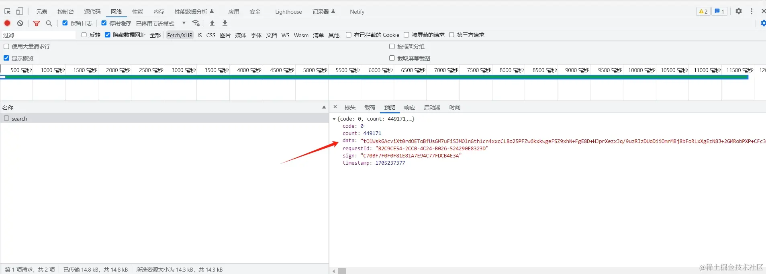Close the request details pane X
This screenshot has height=274, width=766.
click(x=335, y=107)
